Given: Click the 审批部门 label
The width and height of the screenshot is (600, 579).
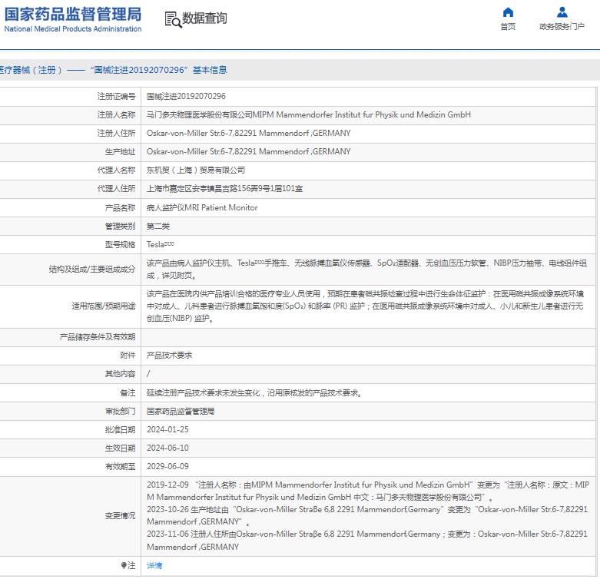Looking at the screenshot, I should click(120, 411).
